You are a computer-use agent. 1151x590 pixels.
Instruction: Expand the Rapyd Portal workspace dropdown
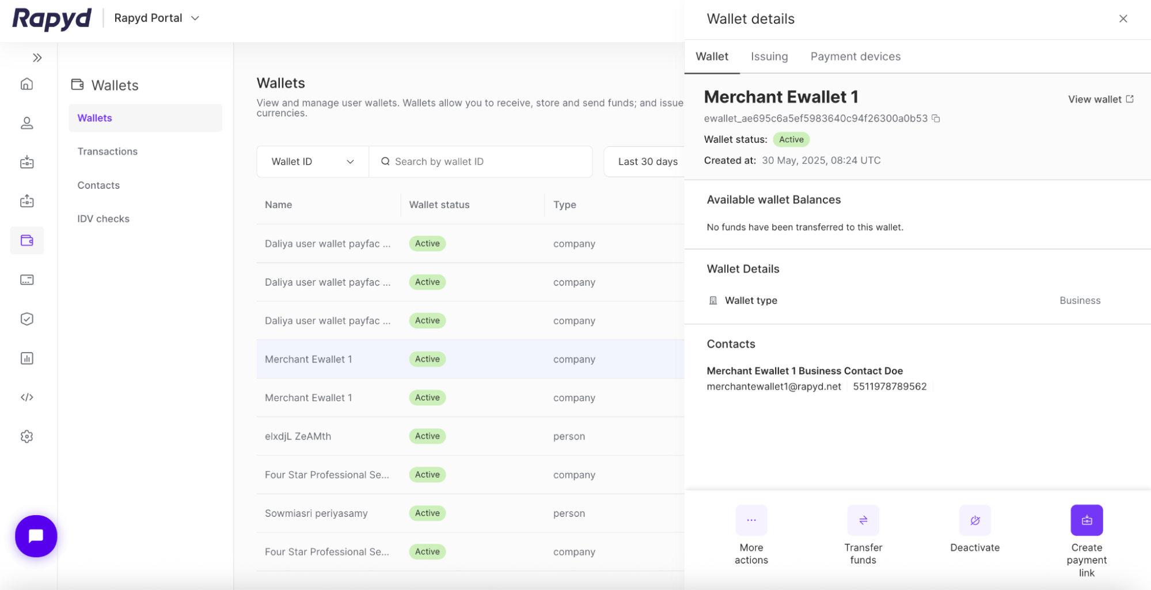[156, 18]
